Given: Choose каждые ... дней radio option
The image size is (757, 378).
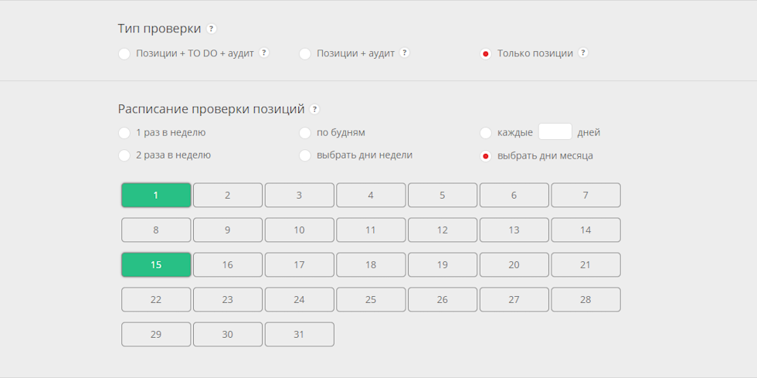Looking at the screenshot, I should 485,133.
